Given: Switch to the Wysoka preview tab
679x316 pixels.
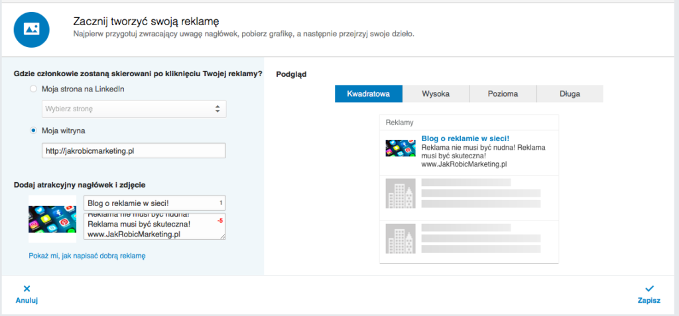Looking at the screenshot, I should [436, 94].
